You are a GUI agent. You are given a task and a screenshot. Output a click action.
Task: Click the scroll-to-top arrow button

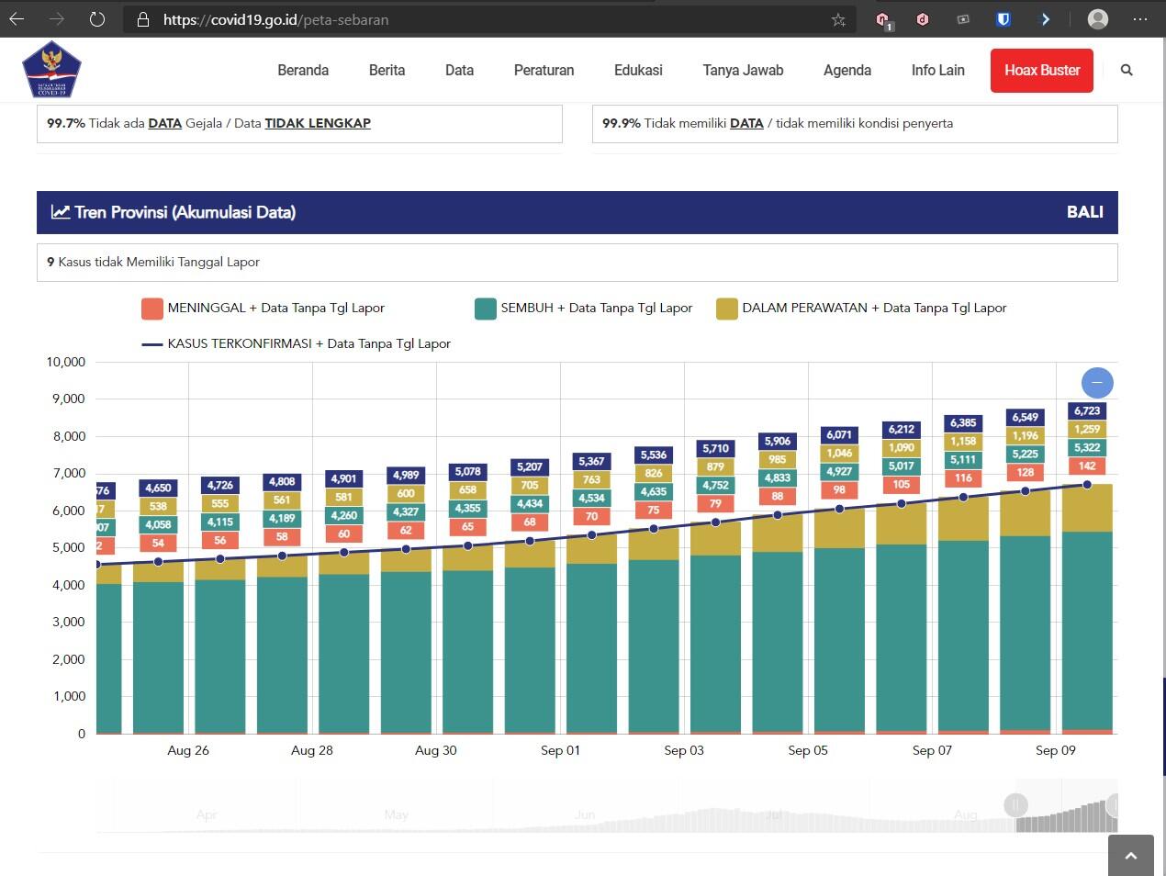coord(1130,855)
